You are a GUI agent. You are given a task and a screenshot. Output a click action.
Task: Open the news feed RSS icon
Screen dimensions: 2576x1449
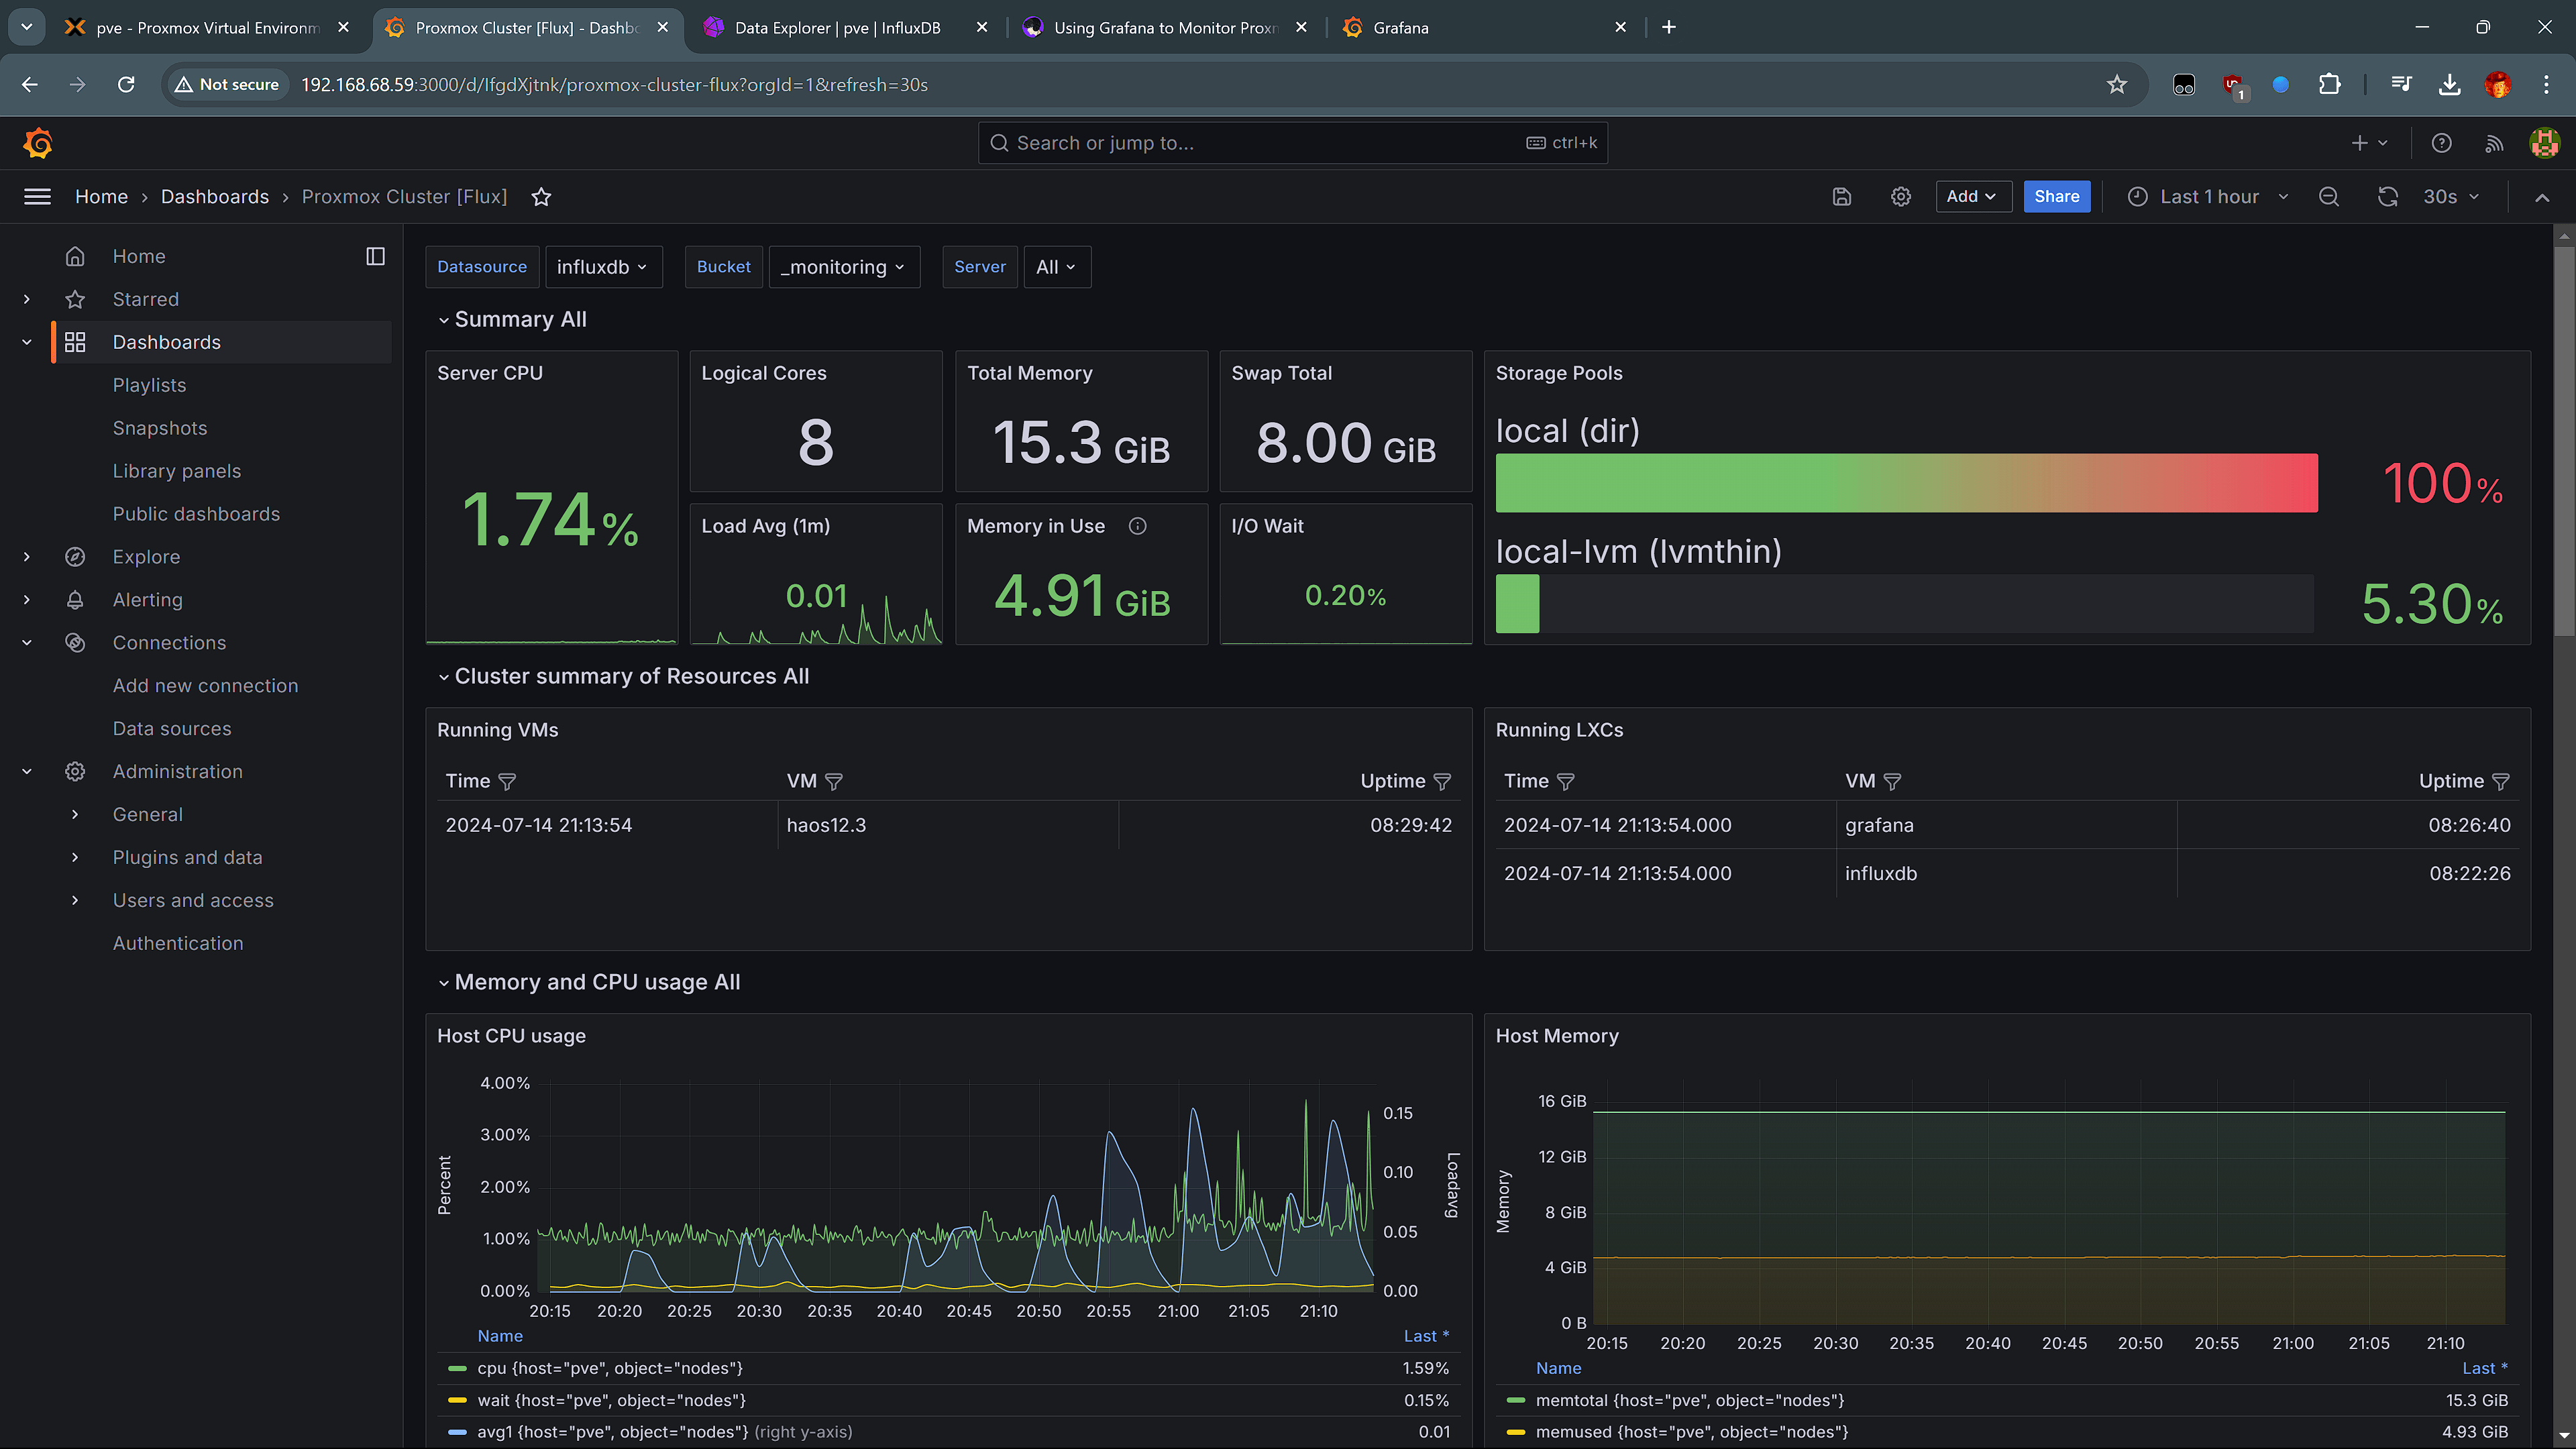click(x=2494, y=143)
